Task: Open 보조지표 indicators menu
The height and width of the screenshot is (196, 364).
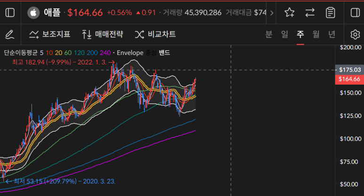Action: click(x=49, y=34)
